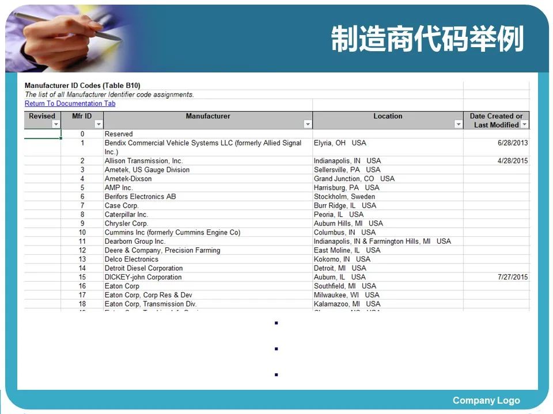Image resolution: width=553 pixels, height=414 pixels.
Task: Click the 制造商代码举例 slide title
Action: (427, 39)
